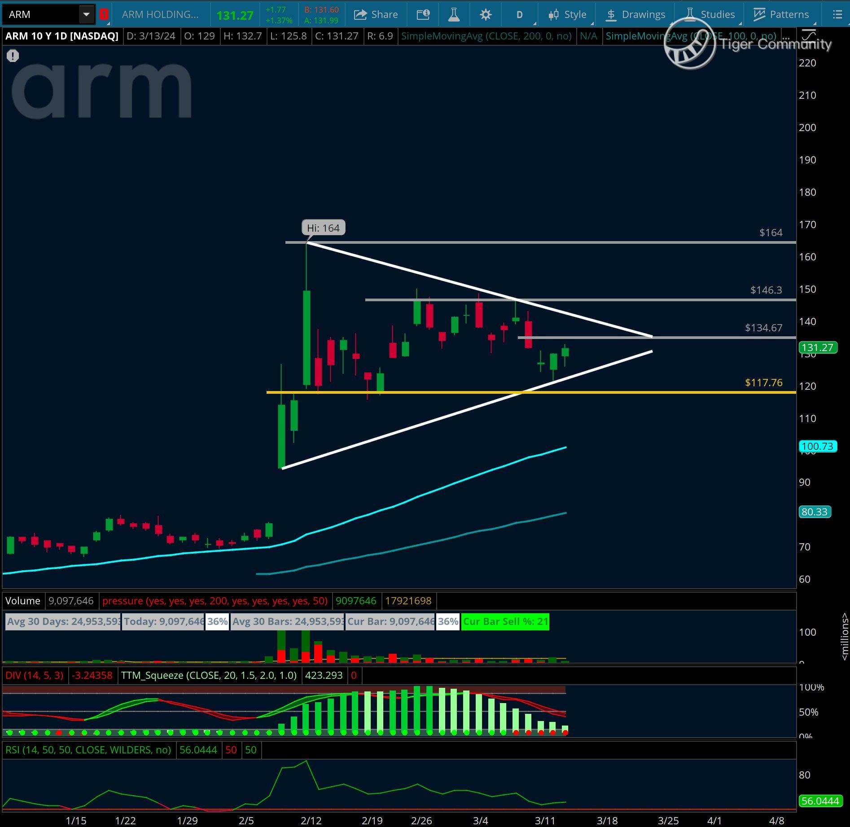Click the ARM 10 Y 1D [NASDAQ] chart title
The image size is (850, 827).
[x=62, y=36]
